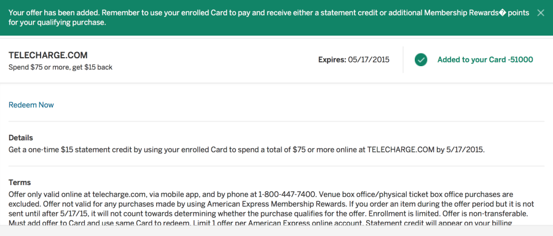Viewport: 553px width, 236px height.
Task: Click TELECHARGE.COM within the Details paragraph
Action: (401, 150)
